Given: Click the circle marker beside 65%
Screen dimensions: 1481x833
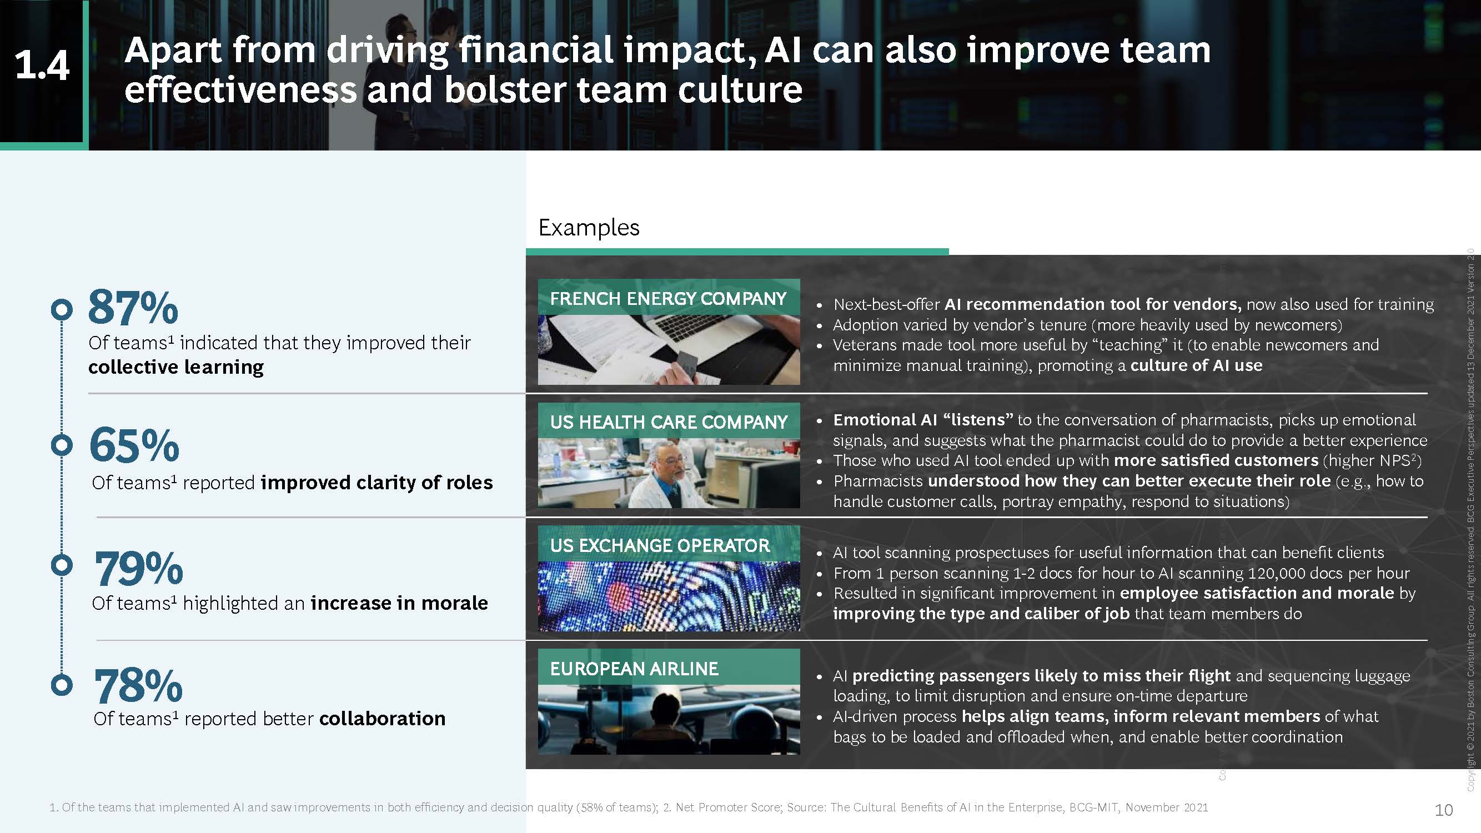Looking at the screenshot, I should [x=62, y=445].
